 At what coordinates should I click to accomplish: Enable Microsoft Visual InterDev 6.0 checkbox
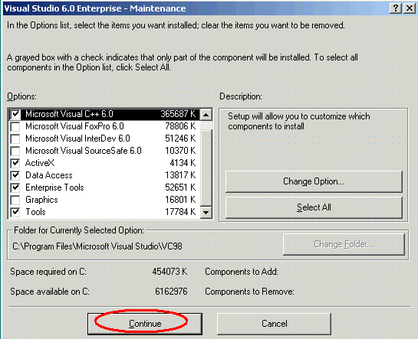(x=15, y=139)
